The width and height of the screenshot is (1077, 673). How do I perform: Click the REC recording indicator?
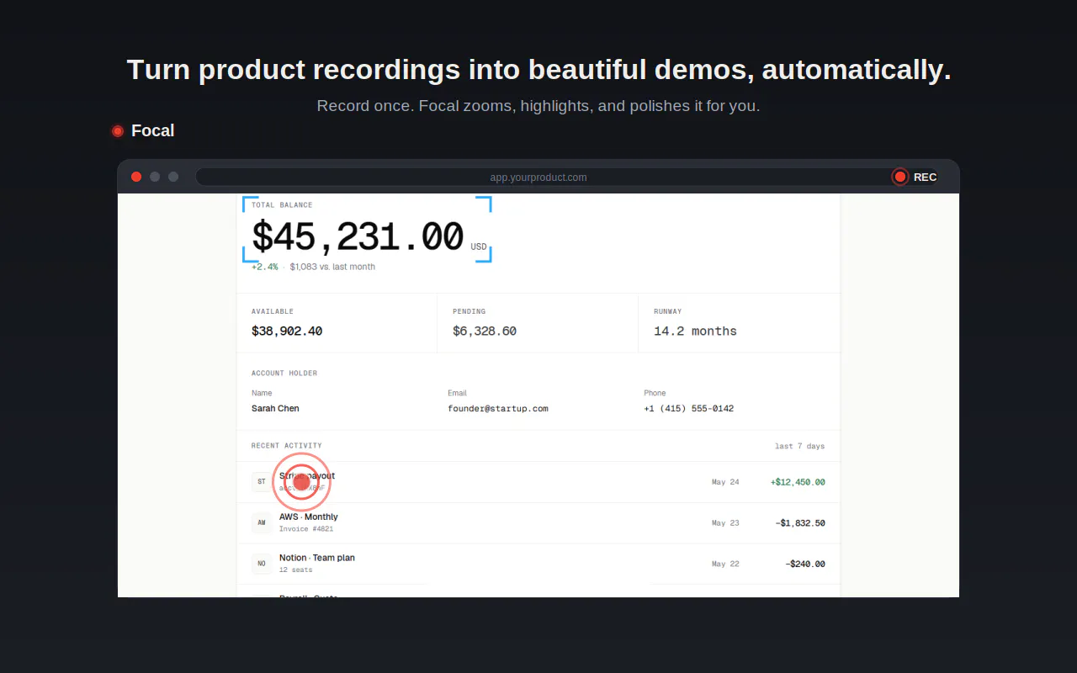point(915,177)
